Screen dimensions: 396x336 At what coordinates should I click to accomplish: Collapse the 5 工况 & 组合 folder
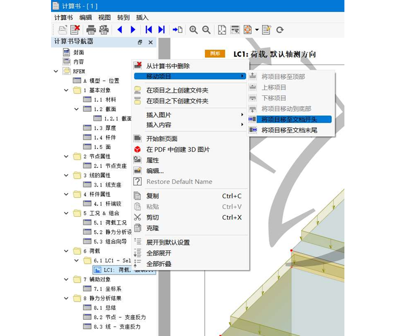66,213
